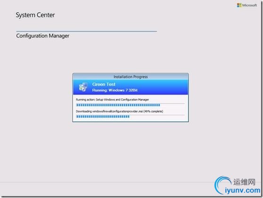Click the 'Green Test' heading

(104, 84)
